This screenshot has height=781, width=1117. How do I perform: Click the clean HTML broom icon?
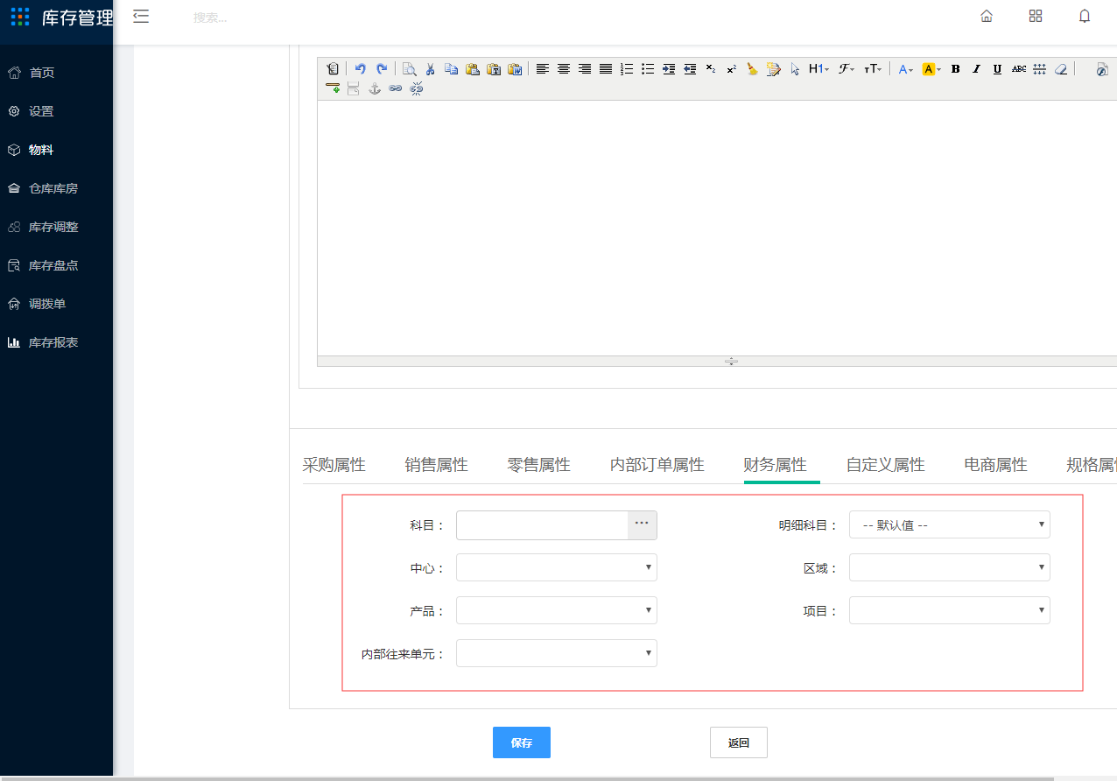pos(753,69)
